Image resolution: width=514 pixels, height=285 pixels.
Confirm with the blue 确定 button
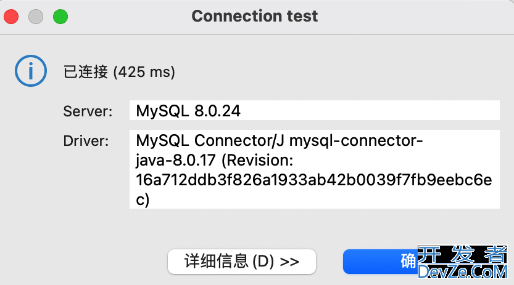coord(380,262)
